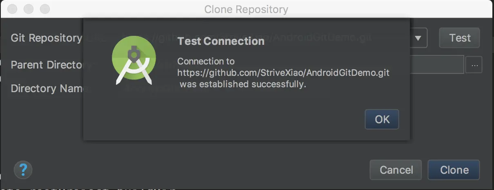
Task: Open the Parent Directory browse ellipsis button
Action: (x=474, y=65)
